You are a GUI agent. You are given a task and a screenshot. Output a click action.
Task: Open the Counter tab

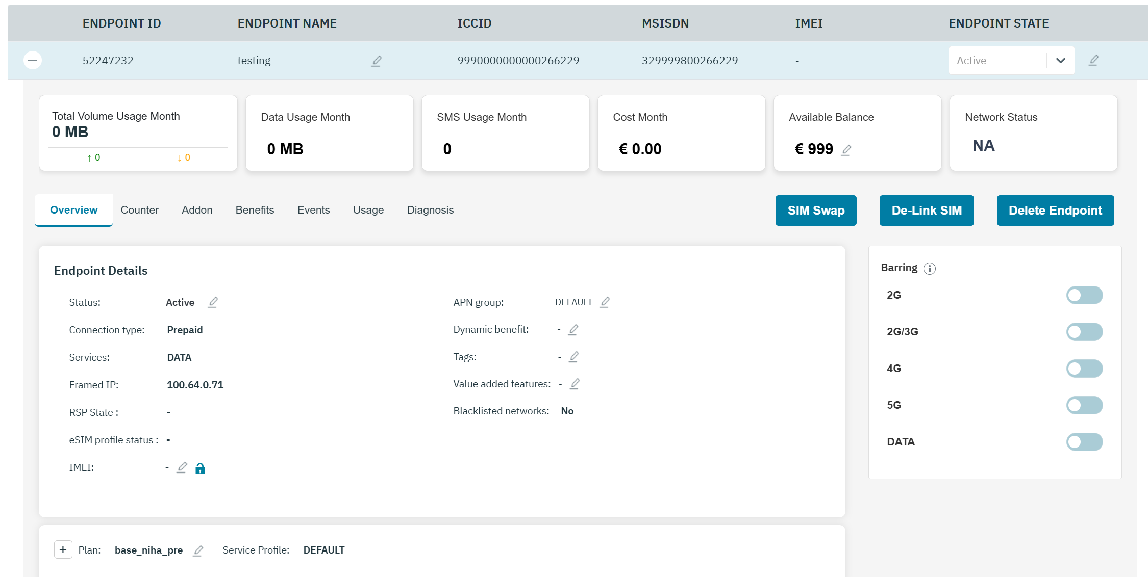click(x=139, y=210)
